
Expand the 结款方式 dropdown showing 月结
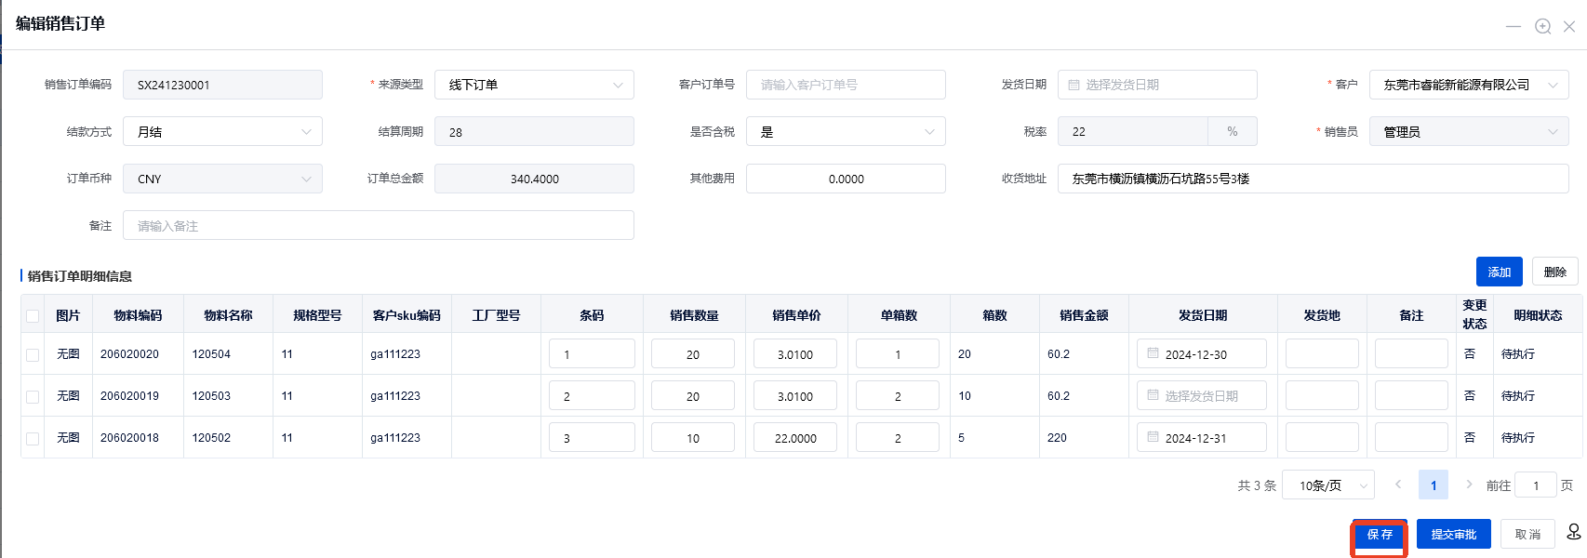point(222,132)
